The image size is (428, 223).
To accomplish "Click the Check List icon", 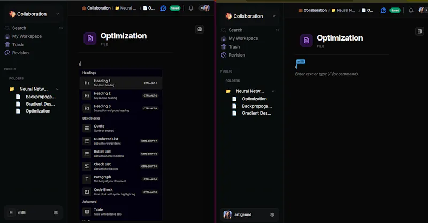I will tap(87, 166).
